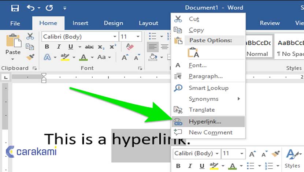Expand the Synonyms submenu
The image size is (304, 172).
tap(208, 99)
